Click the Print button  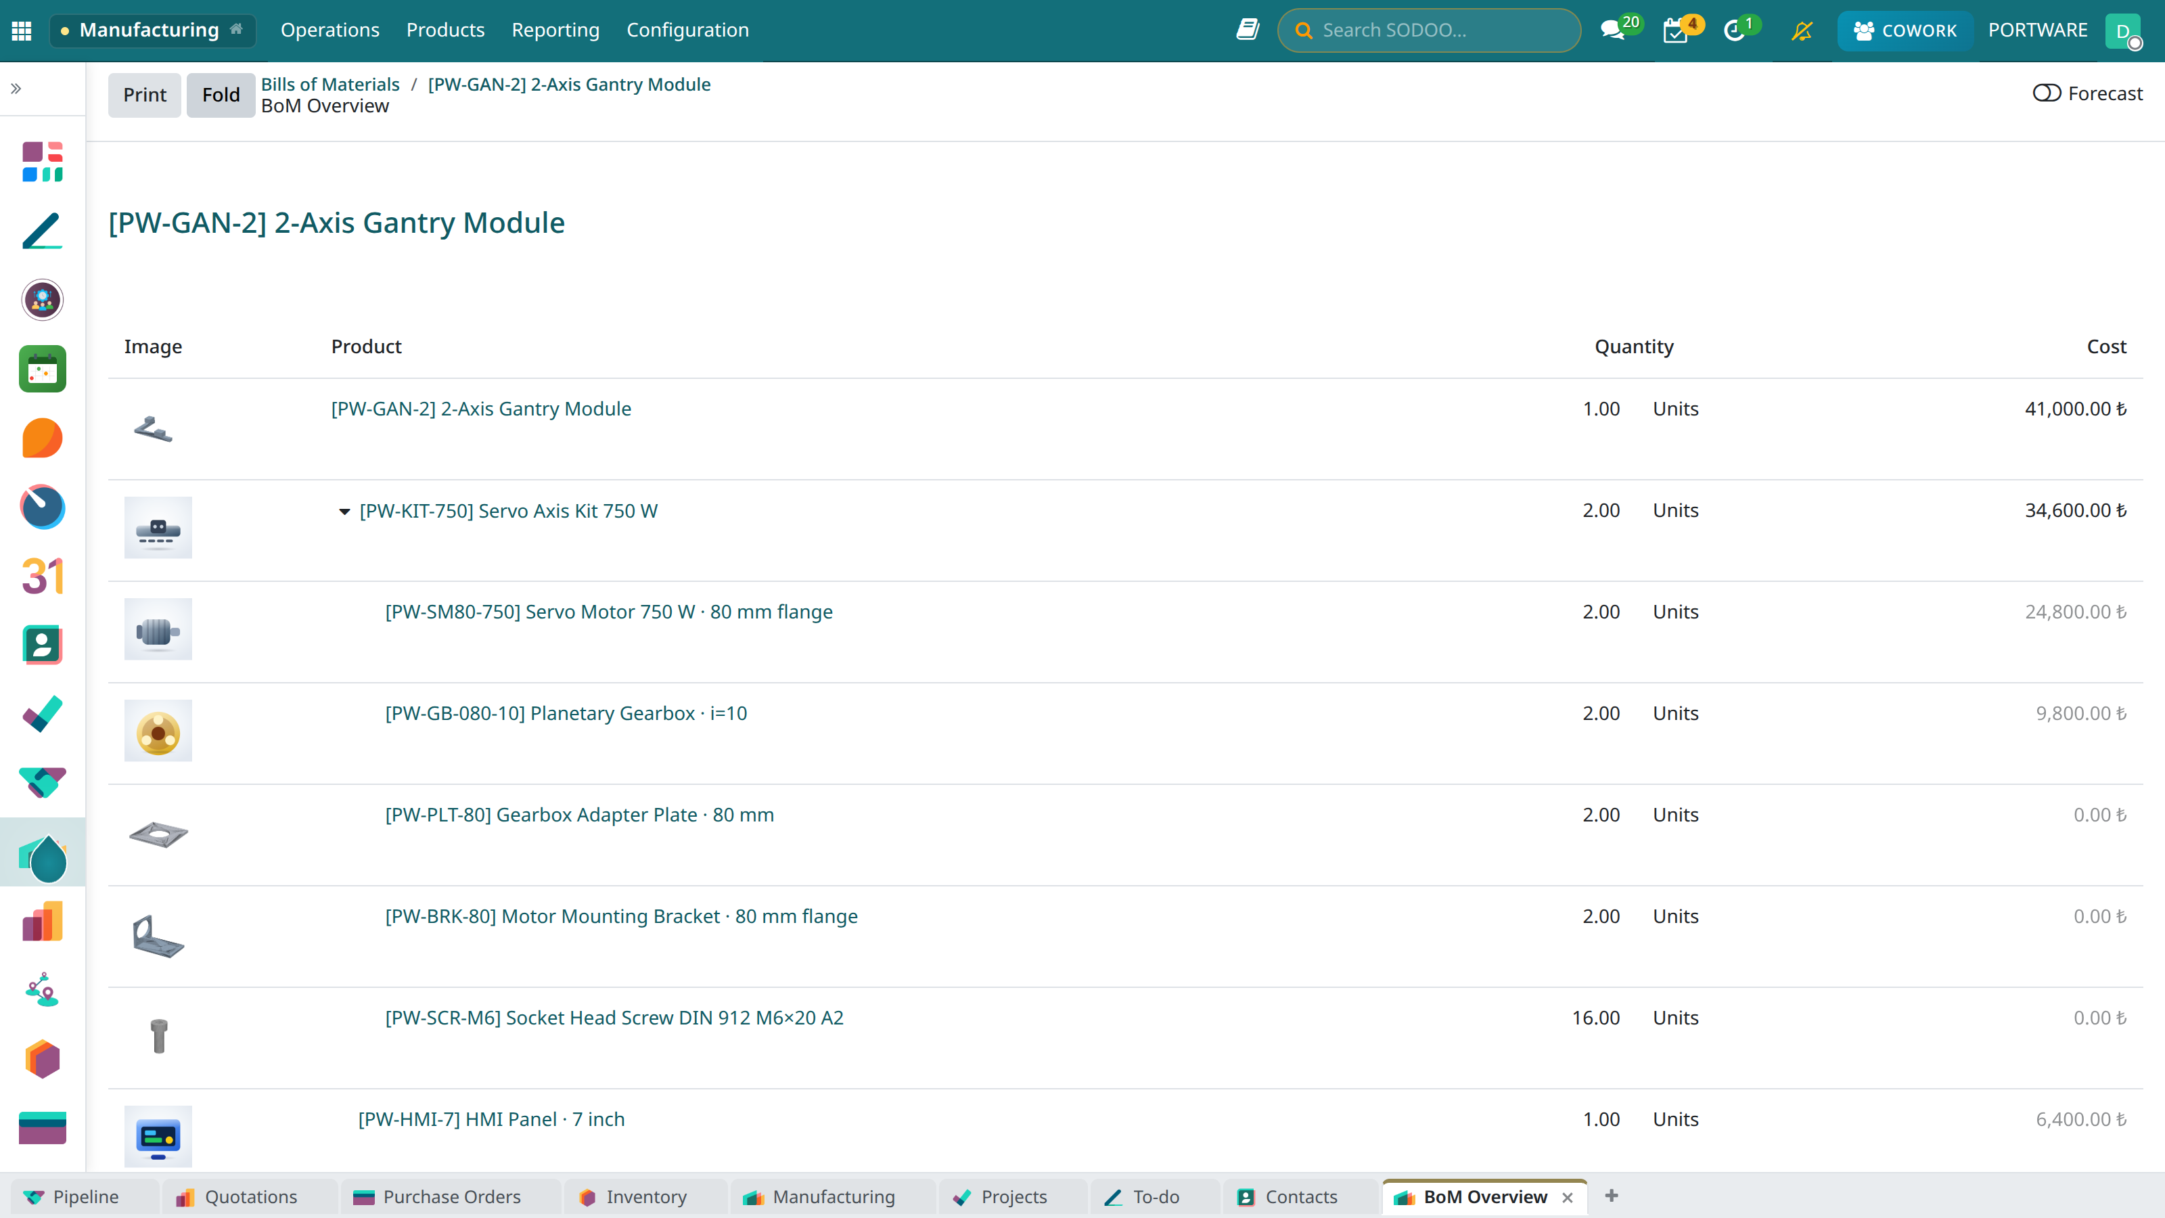coord(145,94)
